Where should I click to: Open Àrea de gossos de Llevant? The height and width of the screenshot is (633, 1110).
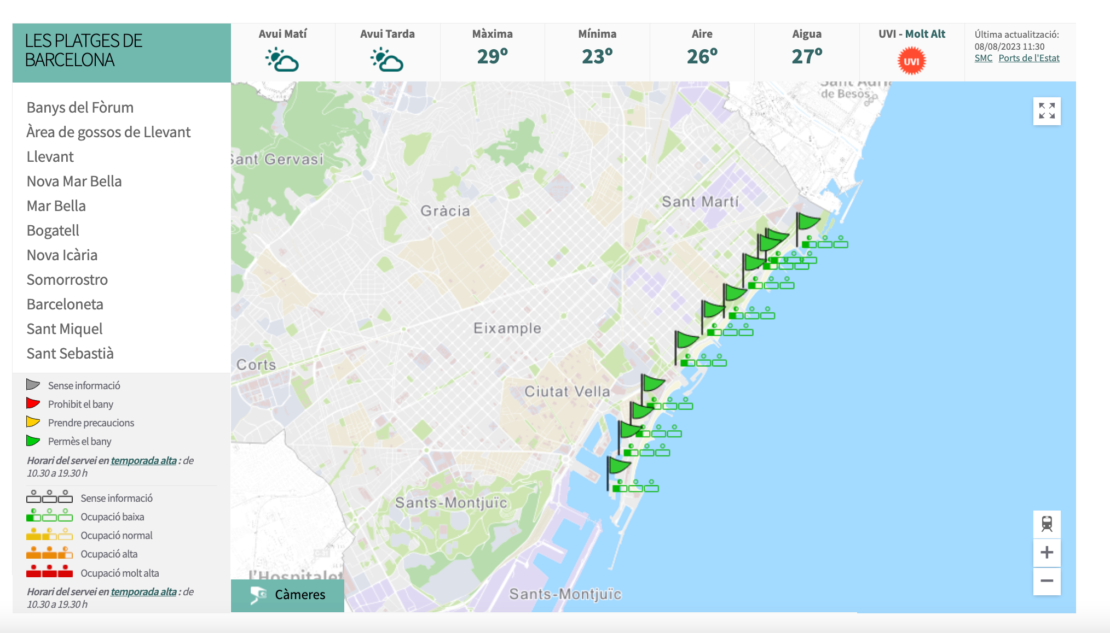click(x=108, y=132)
